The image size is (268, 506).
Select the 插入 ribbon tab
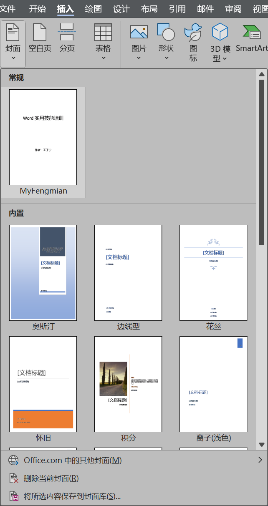coord(66,9)
